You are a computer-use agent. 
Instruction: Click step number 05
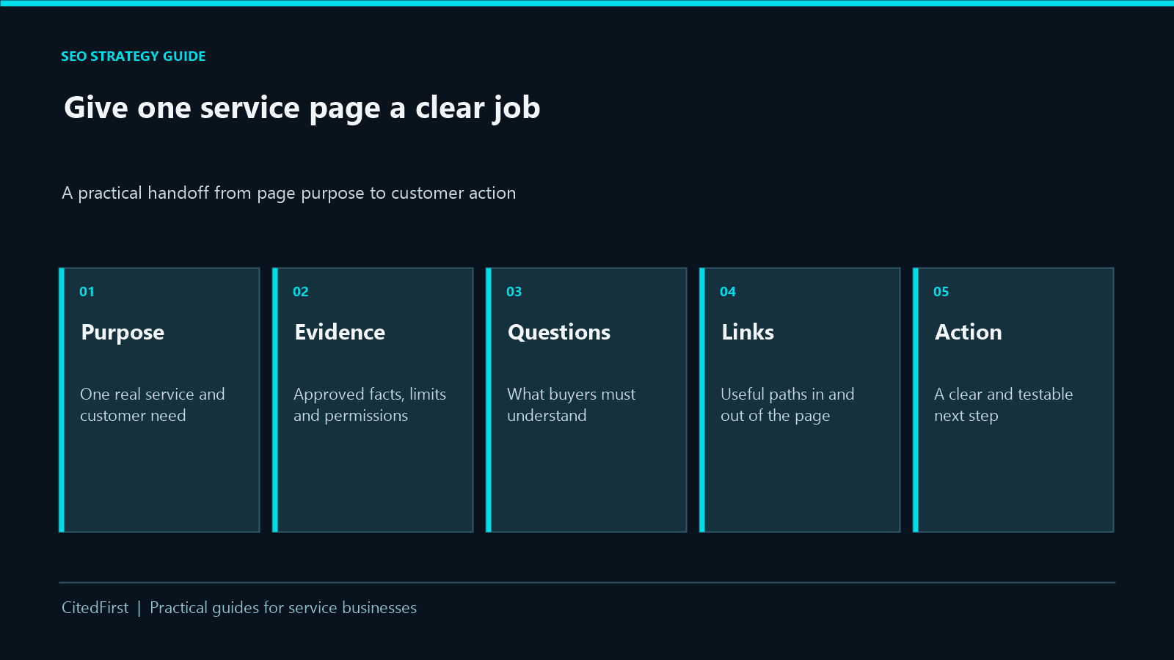point(941,292)
